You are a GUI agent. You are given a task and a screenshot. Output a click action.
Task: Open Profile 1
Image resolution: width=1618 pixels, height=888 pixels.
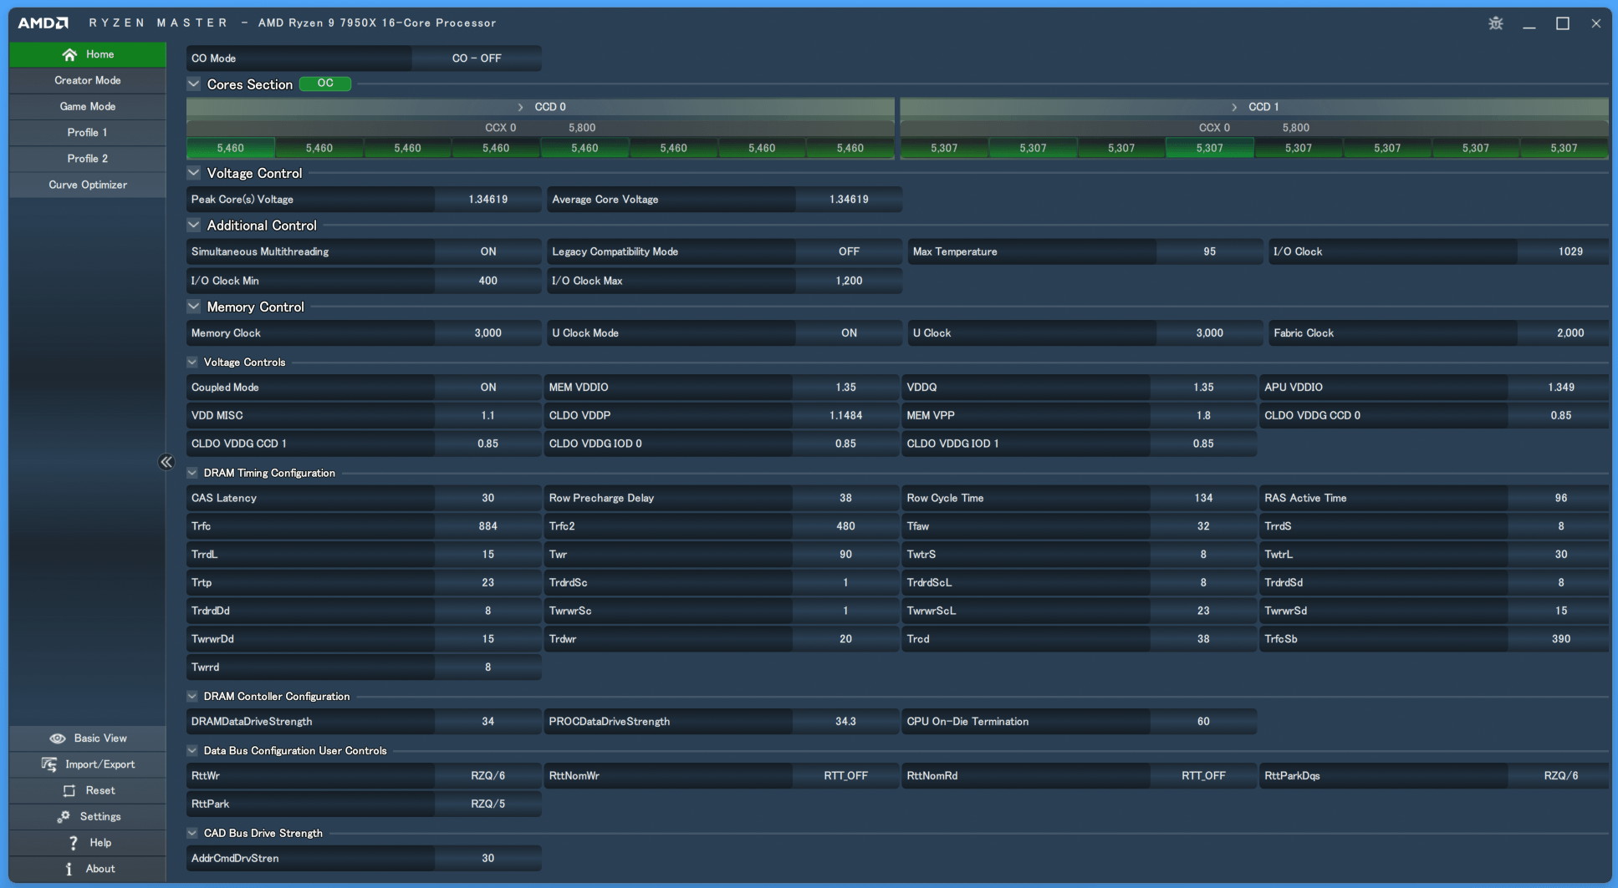click(x=88, y=132)
